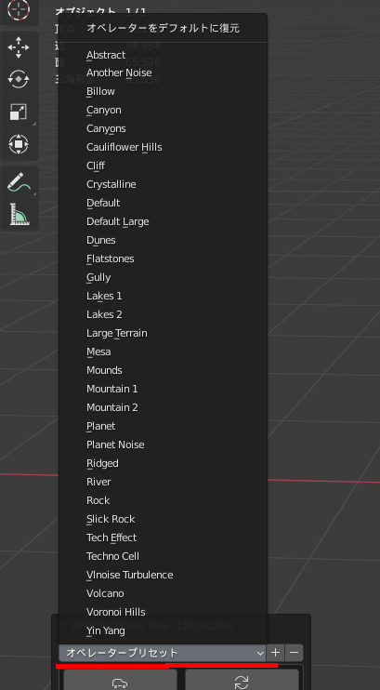The width and height of the screenshot is (380, 690).
Task: Select the Abstract preset
Action: 163,55
